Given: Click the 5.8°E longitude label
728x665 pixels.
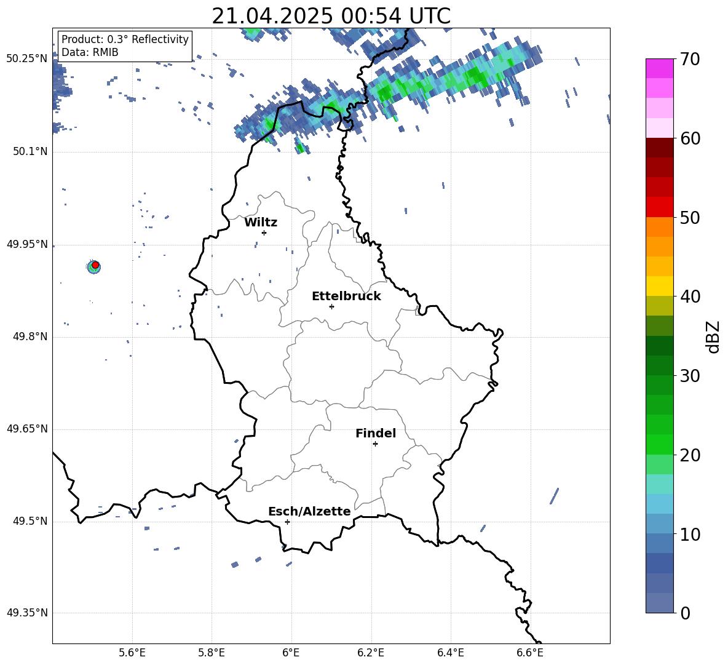Looking at the screenshot, I should click(212, 653).
